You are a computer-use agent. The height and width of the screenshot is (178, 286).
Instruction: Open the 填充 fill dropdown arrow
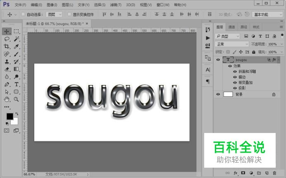(281, 52)
